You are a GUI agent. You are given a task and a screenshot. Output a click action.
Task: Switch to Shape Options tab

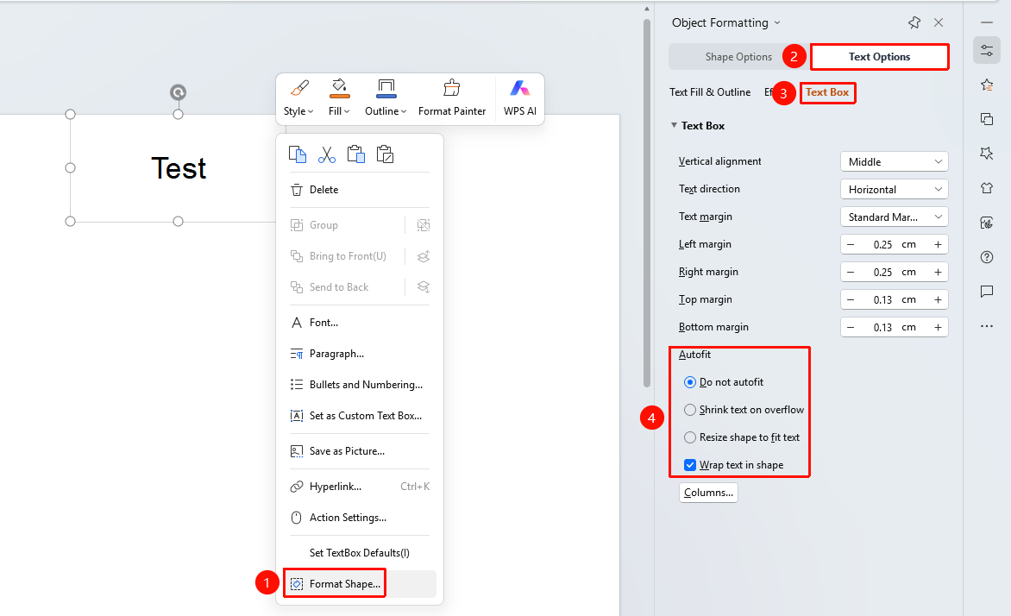tap(738, 57)
